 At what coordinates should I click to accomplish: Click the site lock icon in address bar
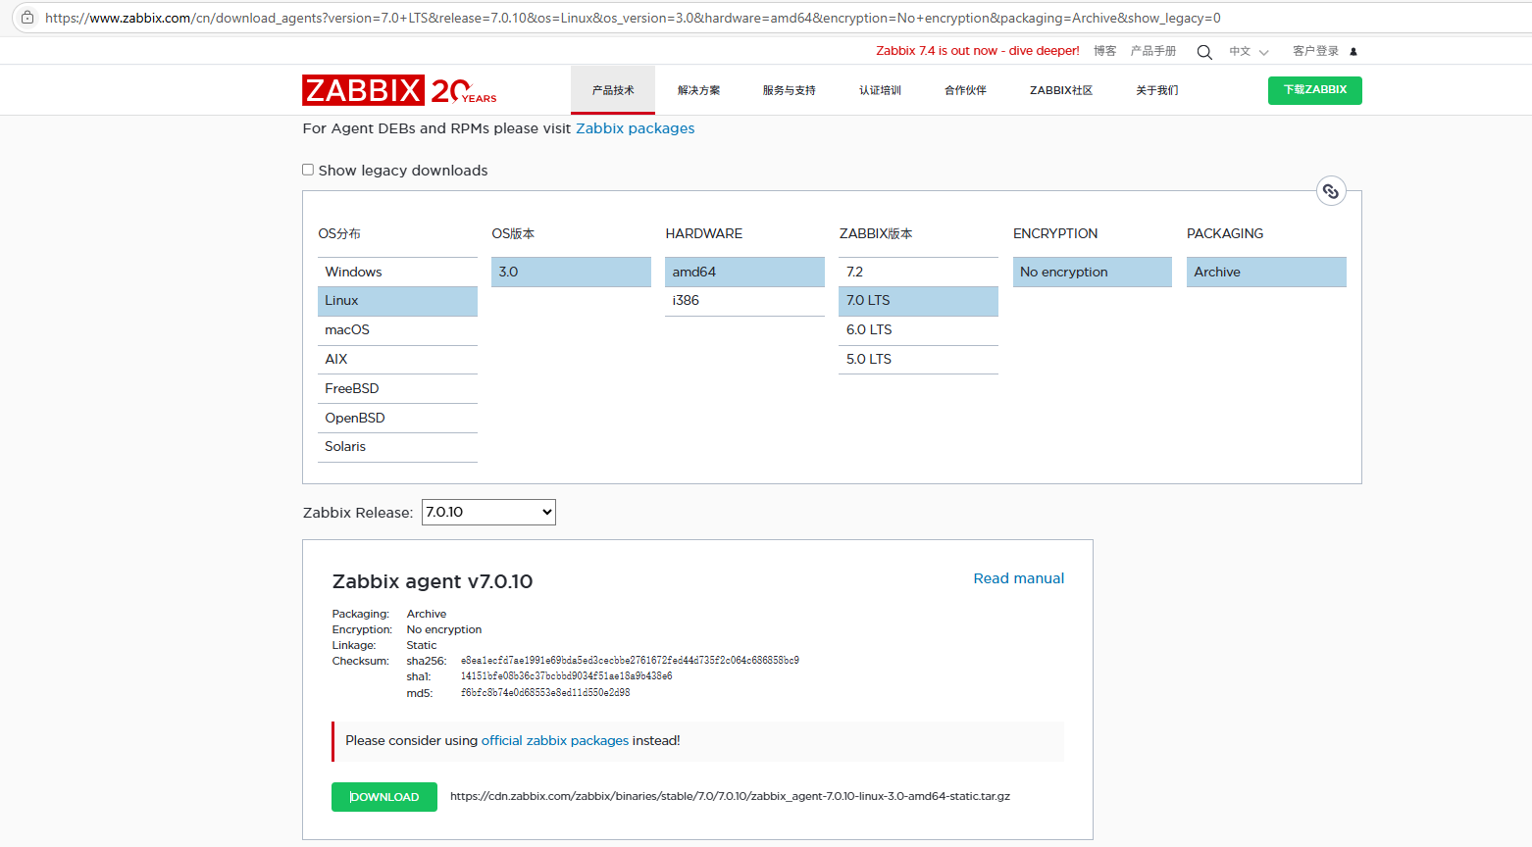click(27, 18)
